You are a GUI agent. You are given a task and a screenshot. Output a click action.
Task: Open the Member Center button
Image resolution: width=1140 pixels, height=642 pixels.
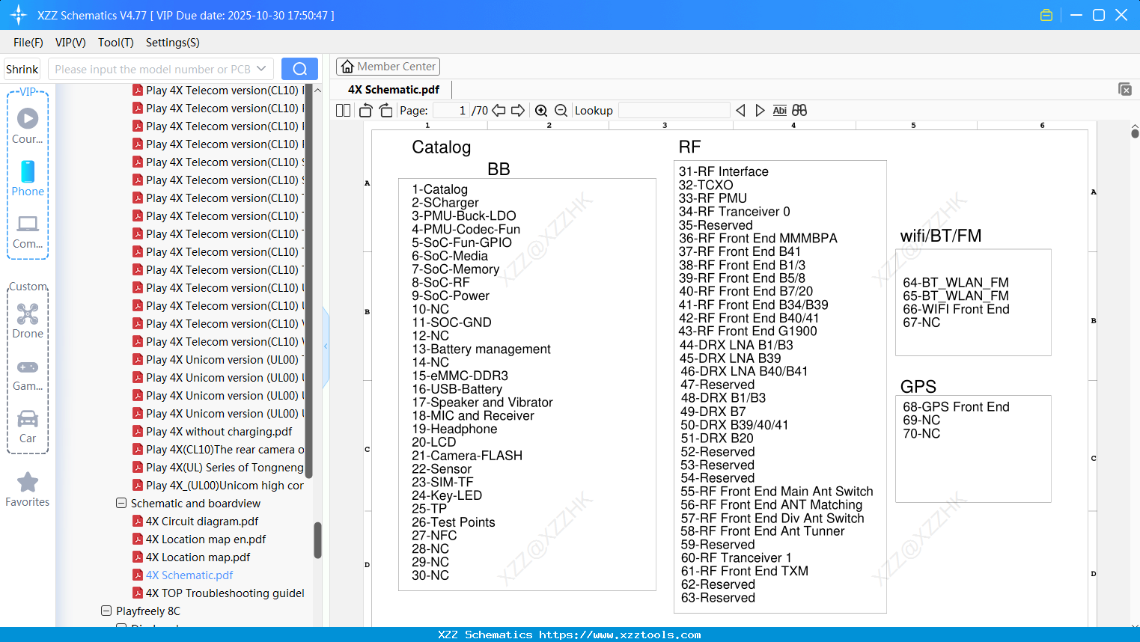pos(388,67)
